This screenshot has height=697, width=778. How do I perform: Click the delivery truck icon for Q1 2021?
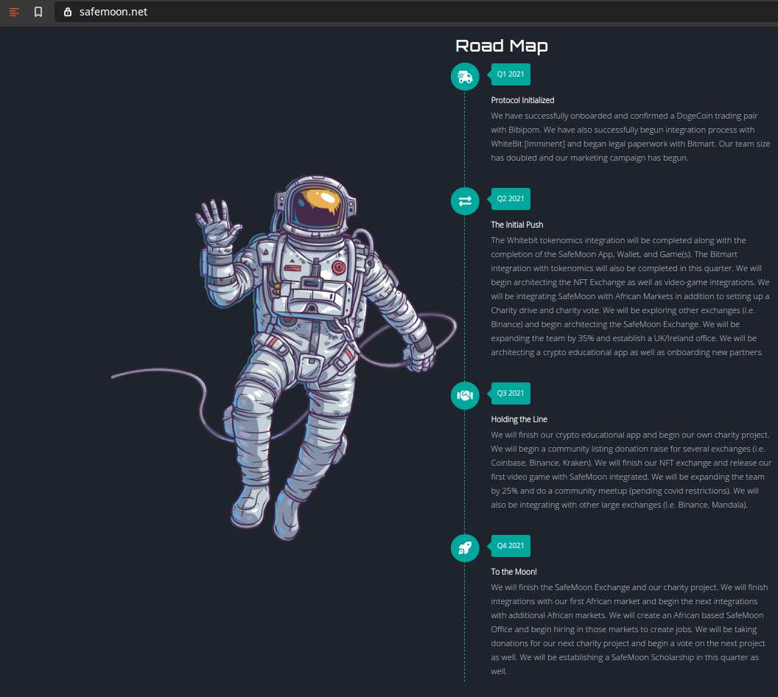pos(465,77)
